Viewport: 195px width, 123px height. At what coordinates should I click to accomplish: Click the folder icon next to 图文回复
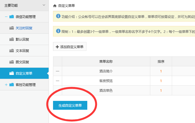coord(12,62)
